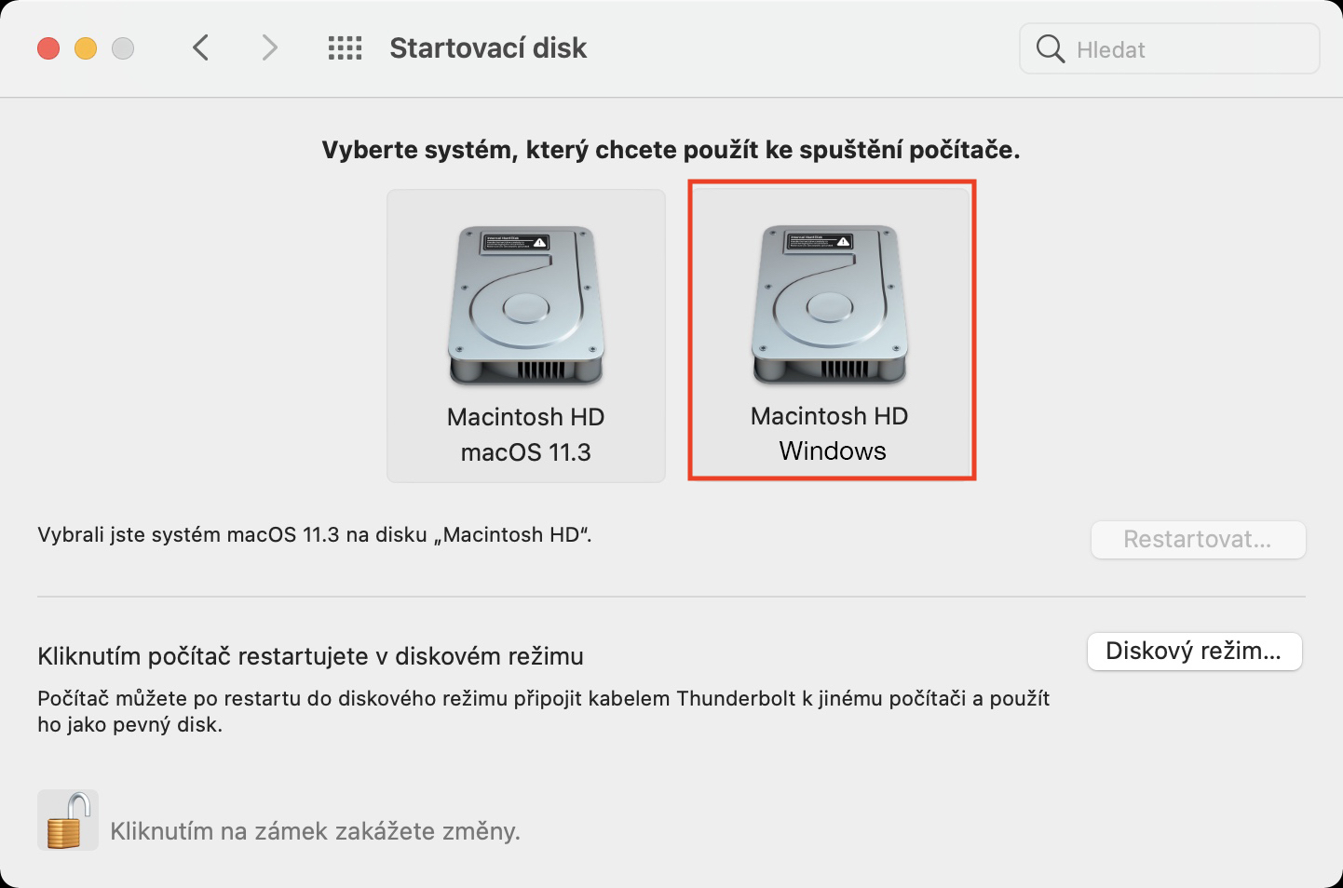The image size is (1343, 888).
Task: Close the Startovací disk window
Action: pyautogui.click(x=48, y=48)
